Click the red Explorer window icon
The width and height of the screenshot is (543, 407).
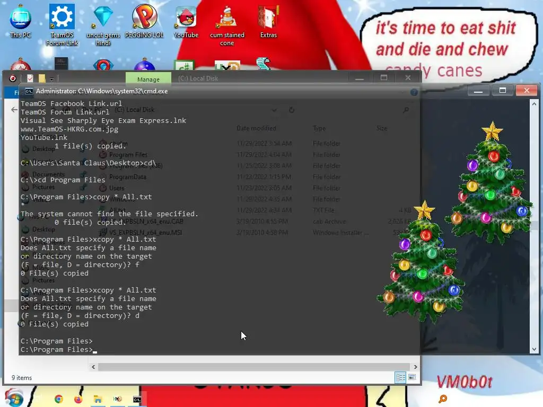click(x=13, y=78)
